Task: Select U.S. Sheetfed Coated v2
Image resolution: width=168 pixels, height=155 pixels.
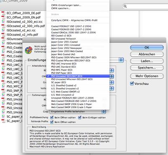Action: [78, 85]
